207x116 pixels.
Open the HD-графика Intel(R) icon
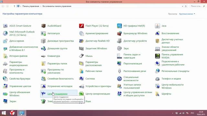point(119,26)
